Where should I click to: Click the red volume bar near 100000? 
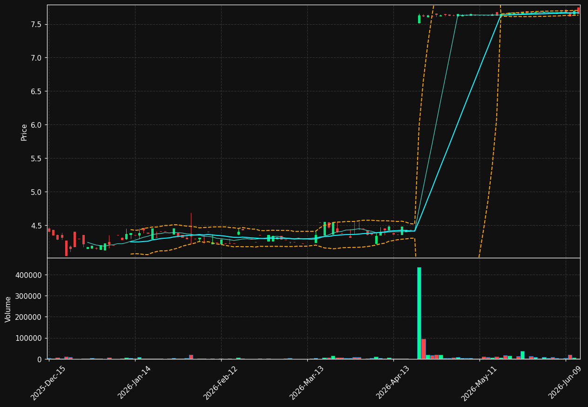[x=424, y=349]
